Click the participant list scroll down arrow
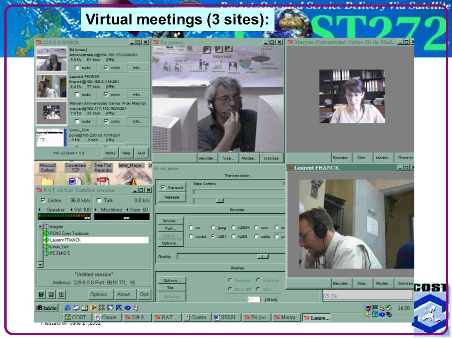The height and width of the screenshot is (339, 452). pyautogui.click(x=40, y=265)
